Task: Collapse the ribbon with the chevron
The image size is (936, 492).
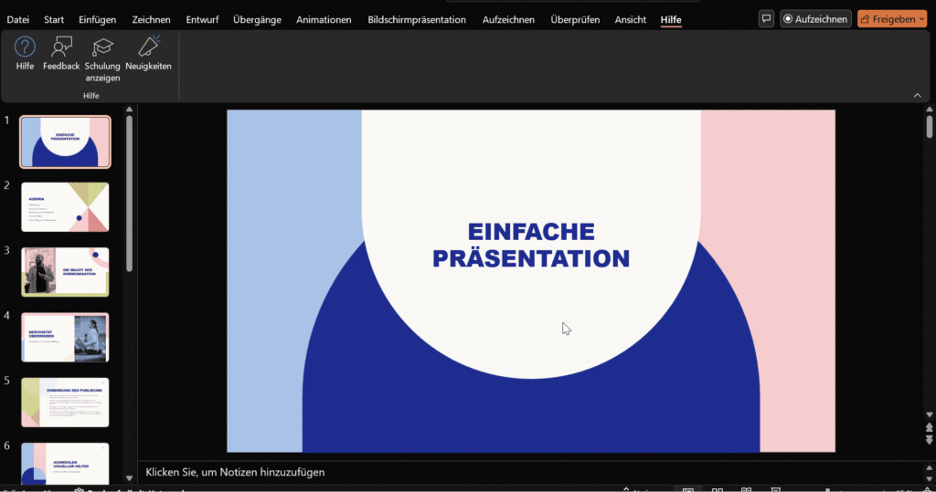Action: [x=917, y=96]
